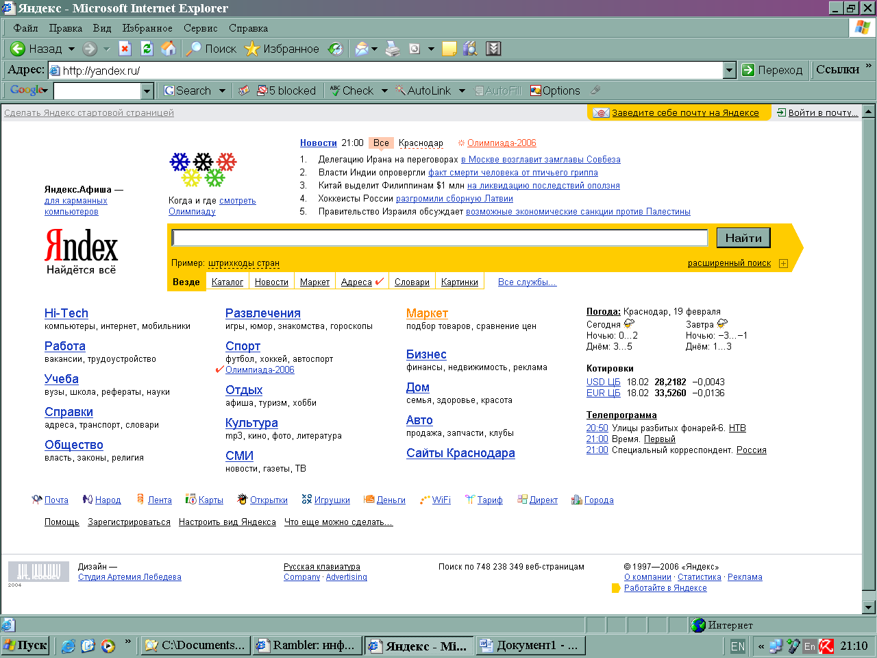
Task: Click the Mail envelope toolbar icon
Action: tap(361, 49)
